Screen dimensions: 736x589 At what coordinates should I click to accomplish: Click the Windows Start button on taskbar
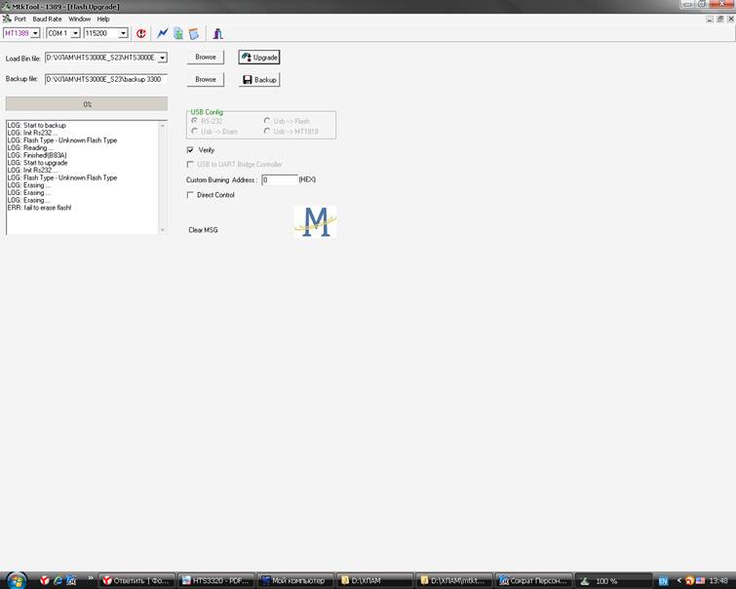17,580
